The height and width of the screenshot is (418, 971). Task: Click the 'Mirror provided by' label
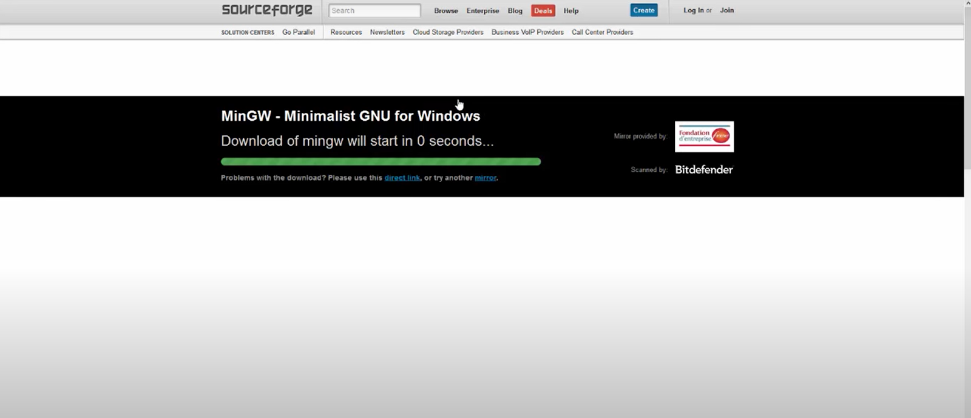tap(640, 137)
